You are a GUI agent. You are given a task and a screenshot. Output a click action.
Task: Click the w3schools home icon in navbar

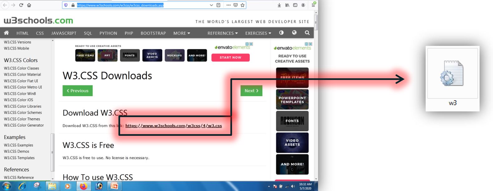(x=6, y=33)
